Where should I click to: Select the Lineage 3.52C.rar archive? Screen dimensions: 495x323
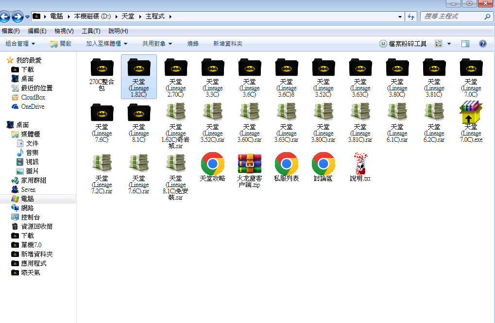(x=212, y=123)
